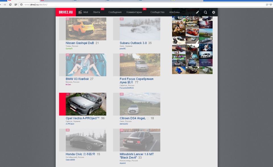Open user profile dspmnt
Screen dimensions: 273x167
pyautogui.click(x=123, y=163)
